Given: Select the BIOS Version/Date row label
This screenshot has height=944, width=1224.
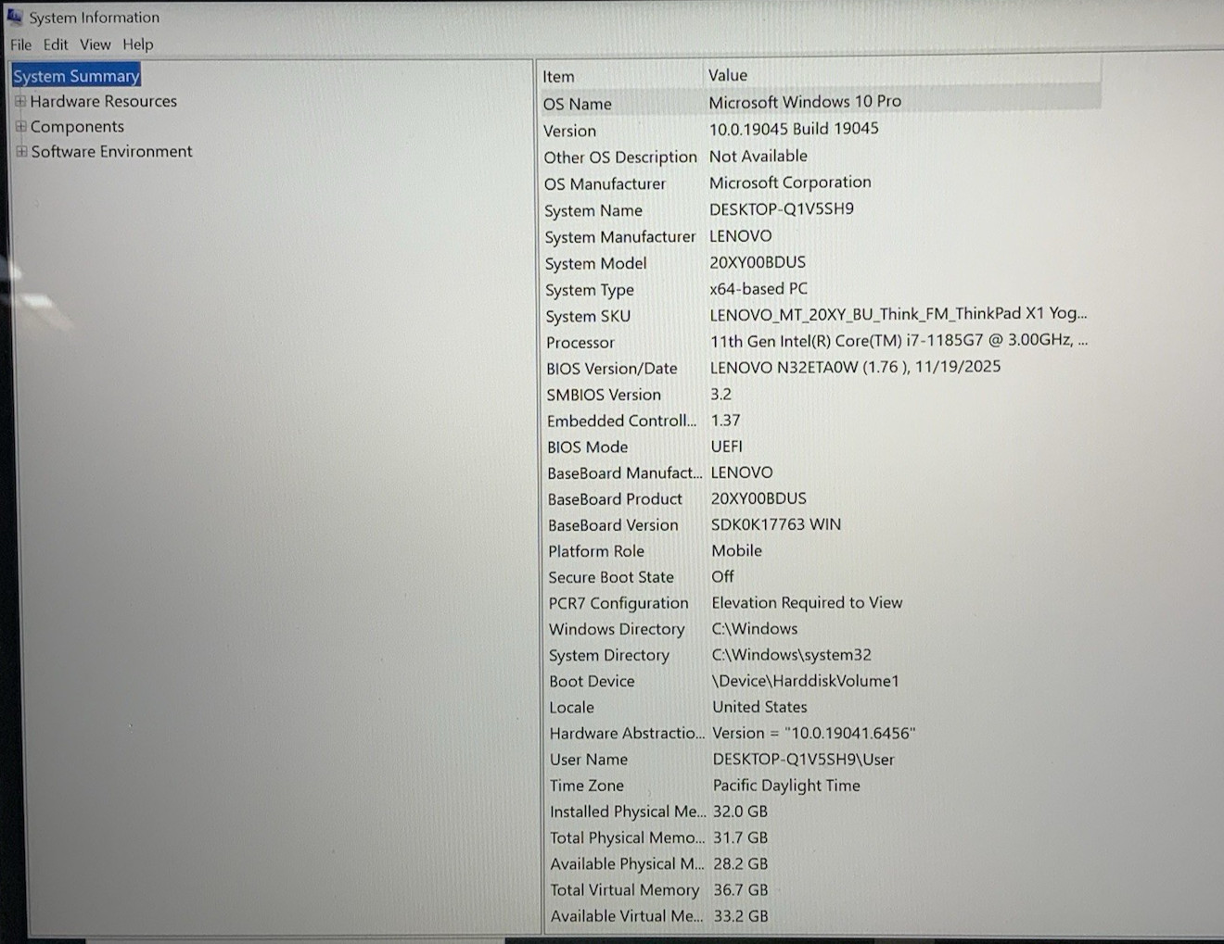Looking at the screenshot, I should click(x=611, y=369).
